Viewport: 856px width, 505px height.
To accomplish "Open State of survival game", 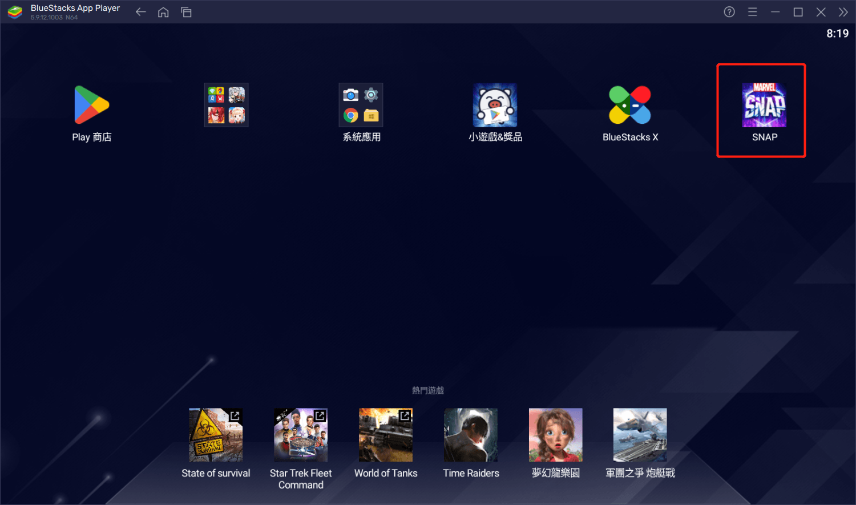I will [x=216, y=435].
